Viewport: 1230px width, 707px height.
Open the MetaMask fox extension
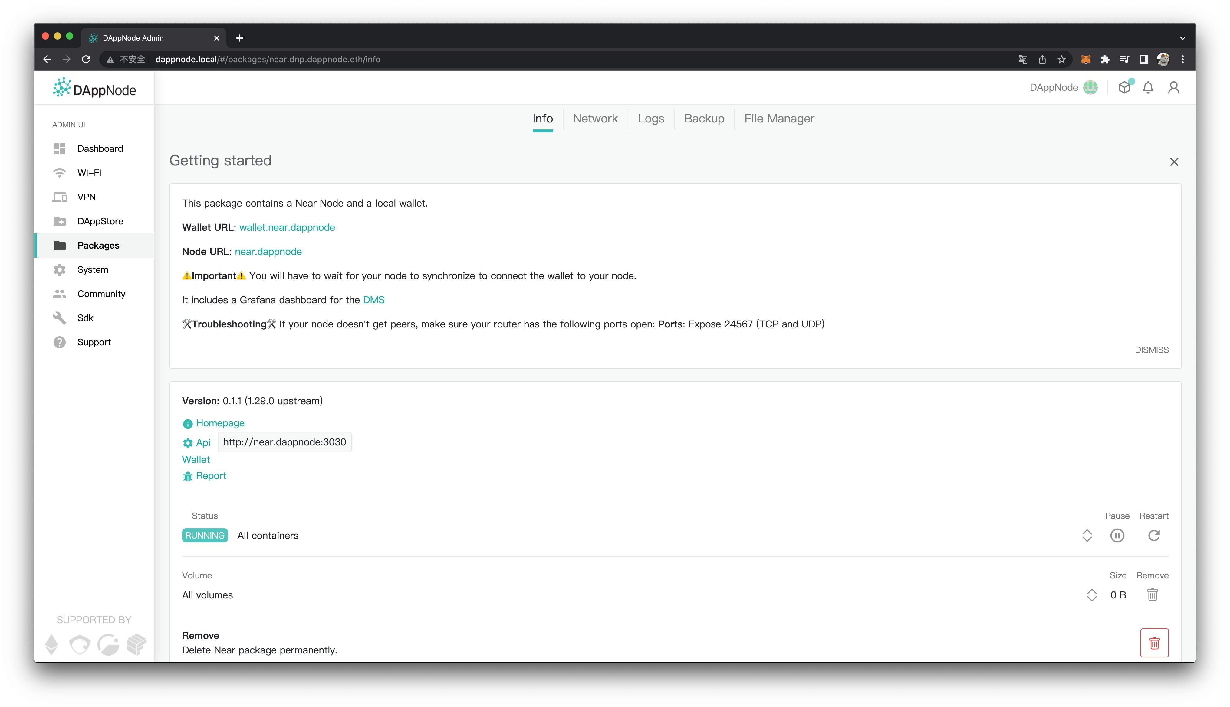1085,59
